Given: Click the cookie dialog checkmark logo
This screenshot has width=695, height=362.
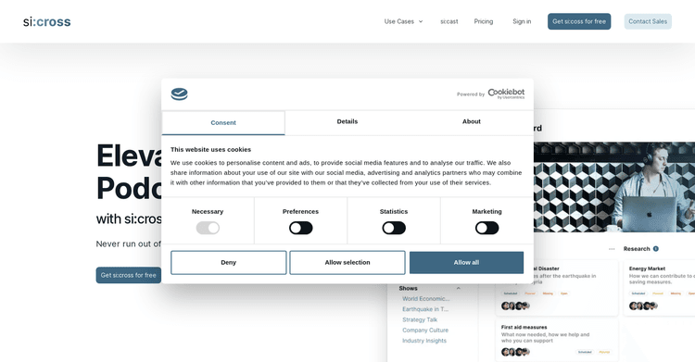Looking at the screenshot, I should 180,94.
